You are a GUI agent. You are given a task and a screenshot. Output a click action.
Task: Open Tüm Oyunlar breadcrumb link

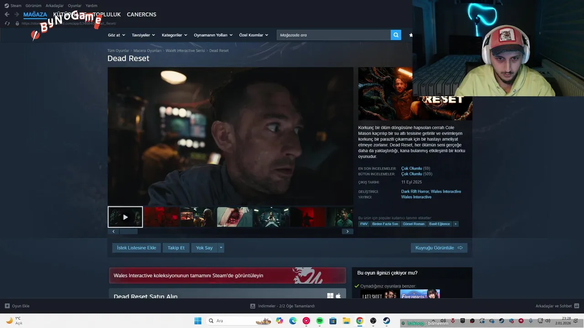(118, 51)
